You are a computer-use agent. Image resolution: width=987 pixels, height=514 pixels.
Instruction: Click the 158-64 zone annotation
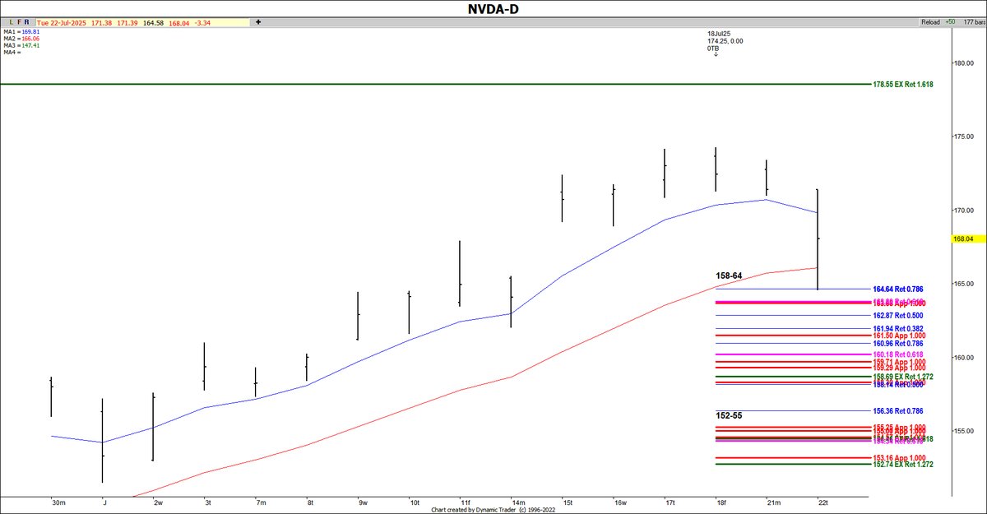click(x=730, y=276)
